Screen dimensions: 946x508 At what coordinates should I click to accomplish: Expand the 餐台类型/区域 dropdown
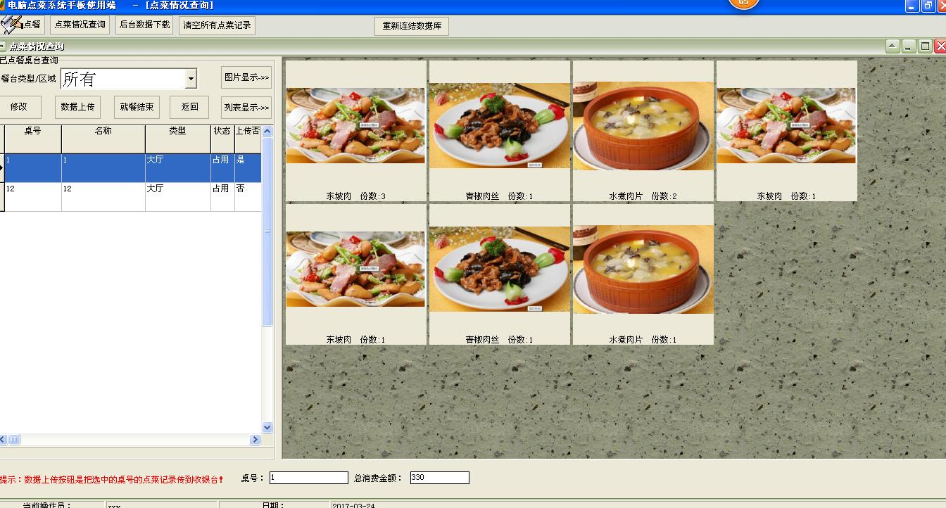coord(191,80)
